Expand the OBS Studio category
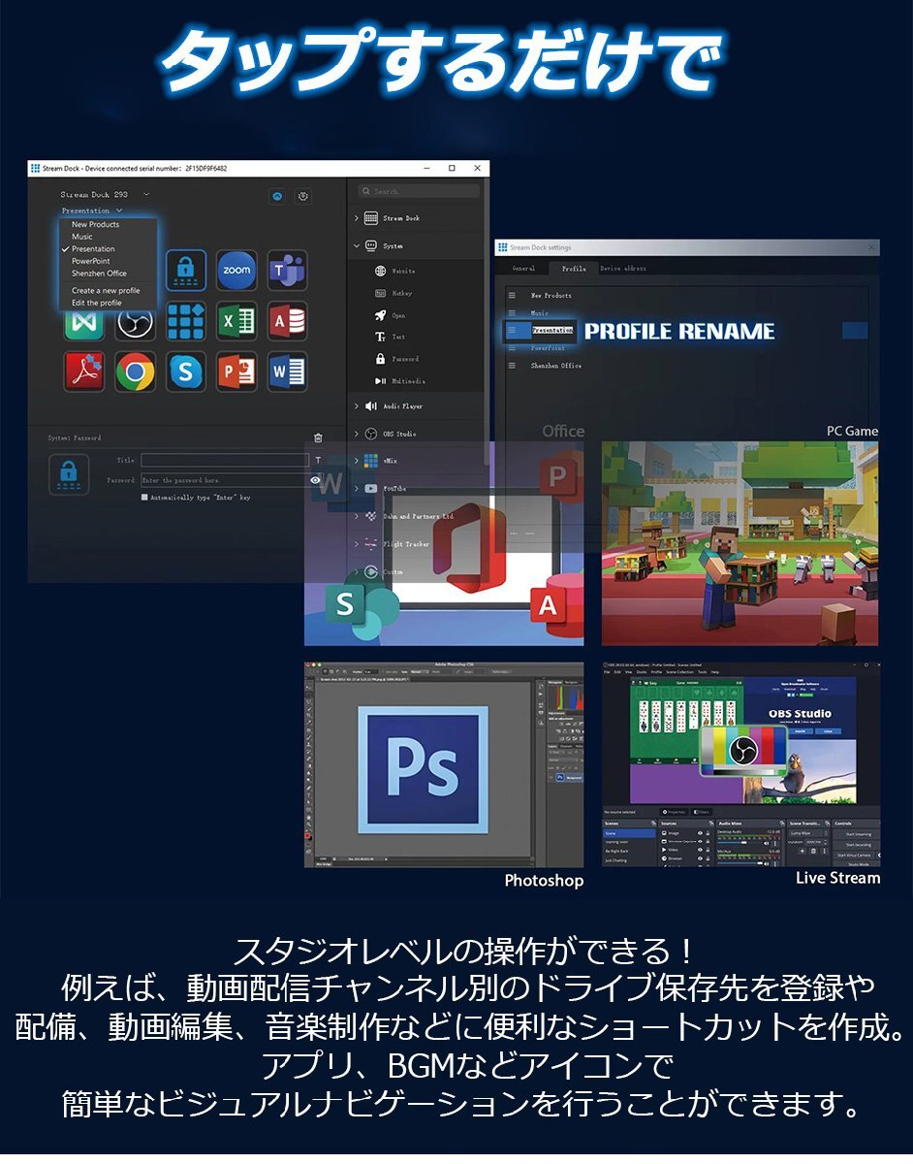This screenshot has height=1164, width=913. pos(357,434)
